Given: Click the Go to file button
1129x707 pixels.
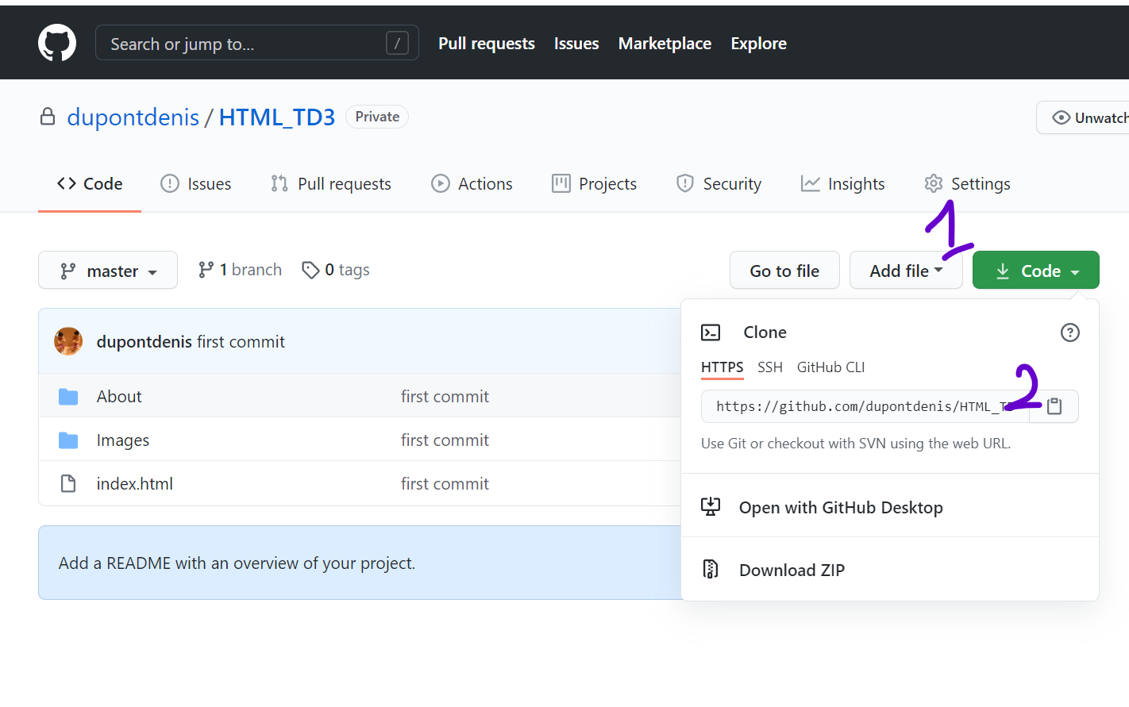Looking at the screenshot, I should (784, 271).
